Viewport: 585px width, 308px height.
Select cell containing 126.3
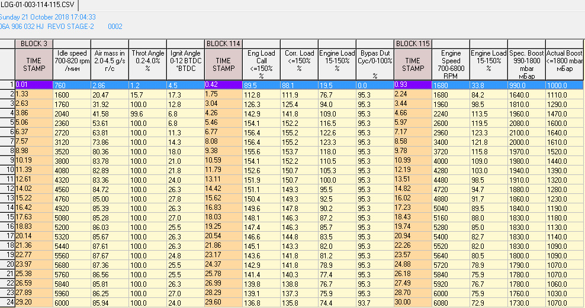click(261, 104)
